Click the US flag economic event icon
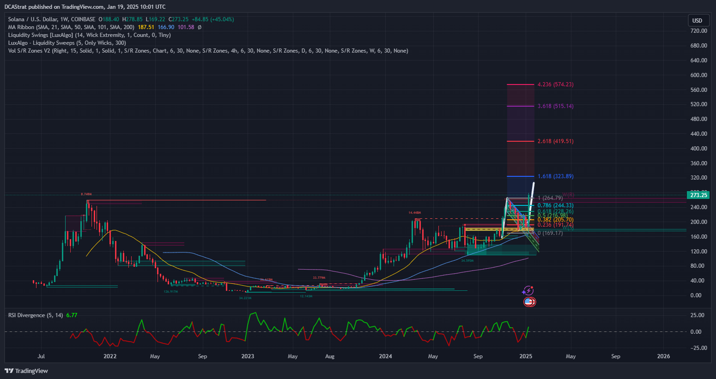Image resolution: width=716 pixels, height=379 pixels. (529, 302)
